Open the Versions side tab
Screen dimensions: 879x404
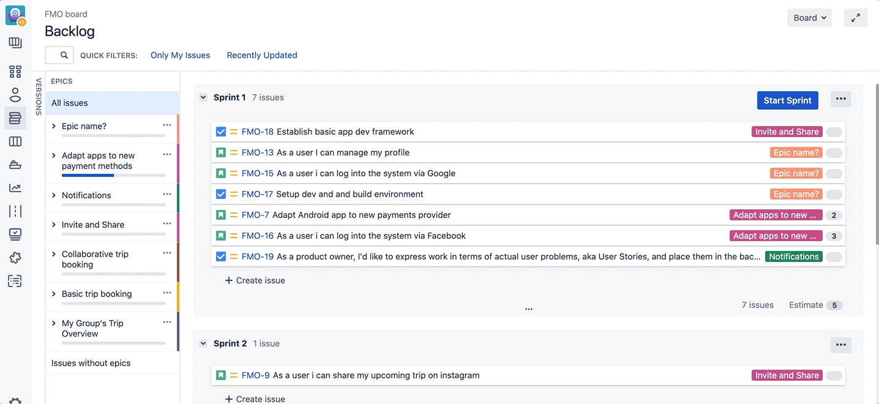coord(39,96)
